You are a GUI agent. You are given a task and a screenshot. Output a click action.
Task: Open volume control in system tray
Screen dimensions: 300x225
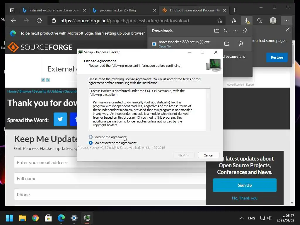[x=270, y=218]
